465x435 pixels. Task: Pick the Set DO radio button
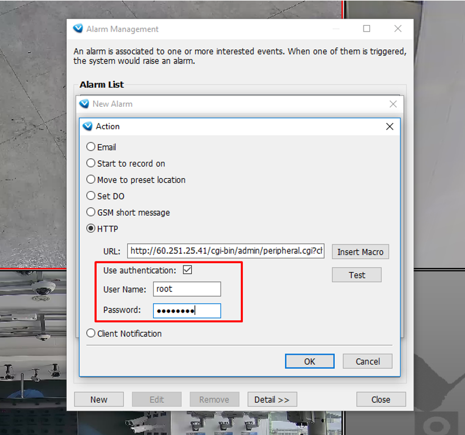point(91,196)
